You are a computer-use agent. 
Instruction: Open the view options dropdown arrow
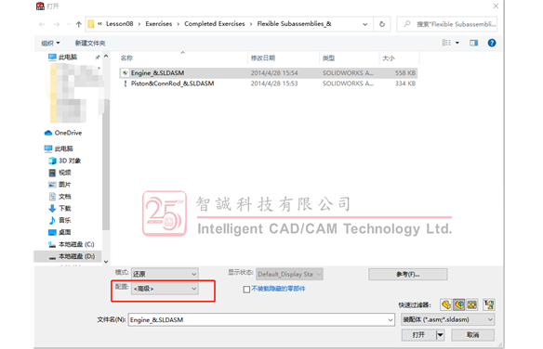[x=457, y=43]
